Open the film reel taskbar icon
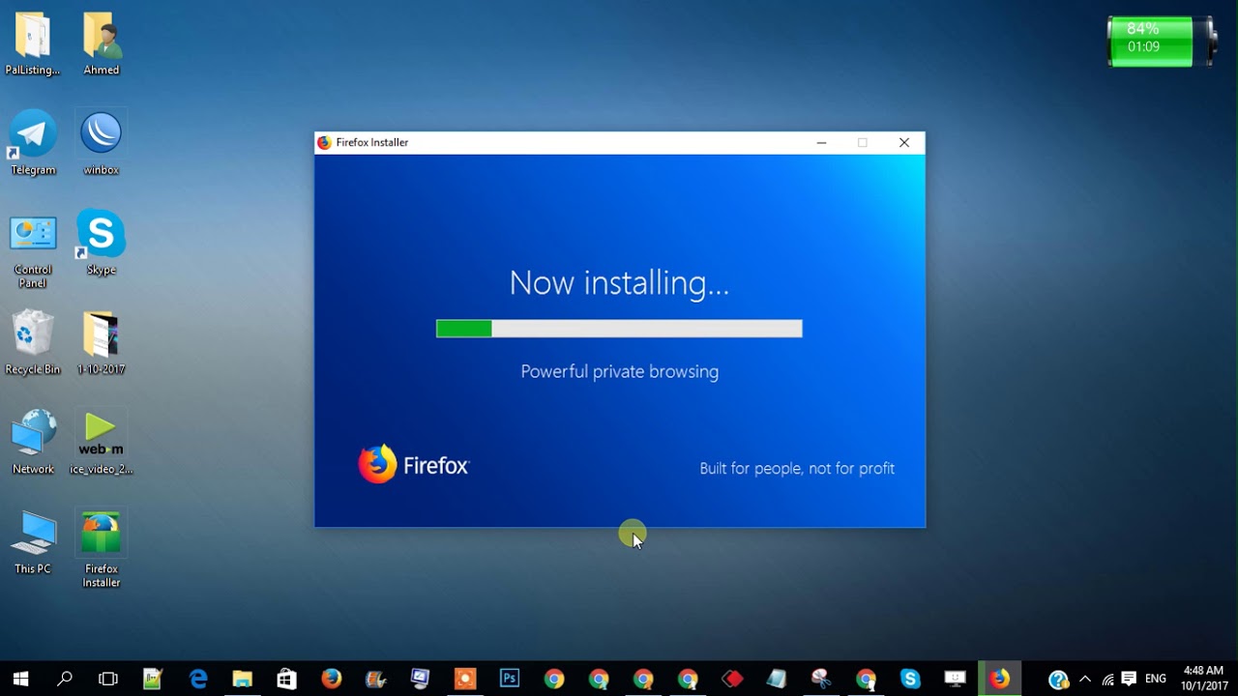 point(375,679)
